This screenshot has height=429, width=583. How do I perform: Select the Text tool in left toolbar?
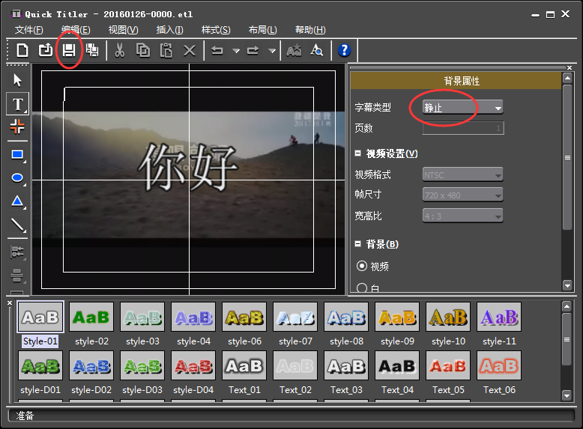[x=18, y=104]
